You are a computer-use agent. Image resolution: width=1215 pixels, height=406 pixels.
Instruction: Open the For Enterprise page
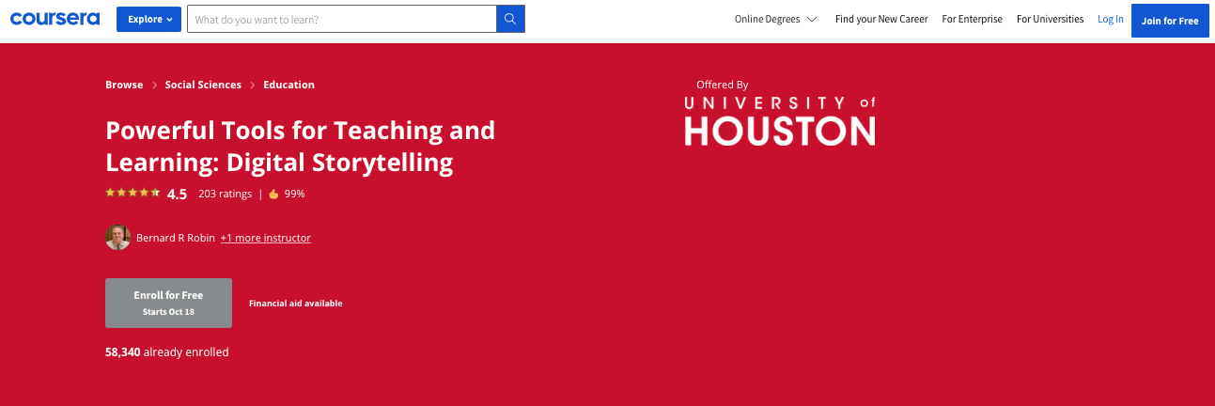[x=973, y=19]
